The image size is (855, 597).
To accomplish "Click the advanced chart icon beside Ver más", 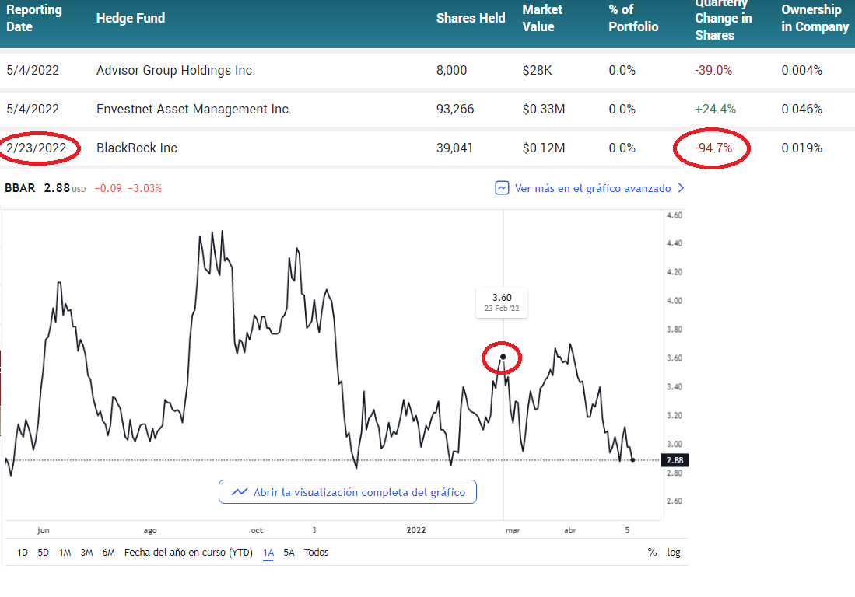I will point(502,188).
